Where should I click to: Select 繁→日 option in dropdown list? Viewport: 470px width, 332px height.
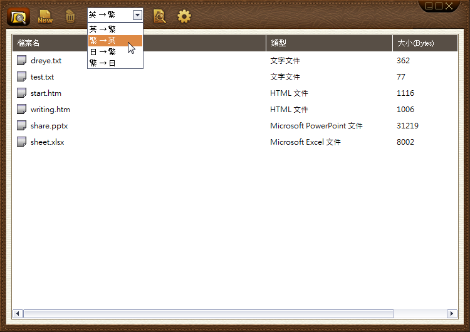(x=115, y=63)
